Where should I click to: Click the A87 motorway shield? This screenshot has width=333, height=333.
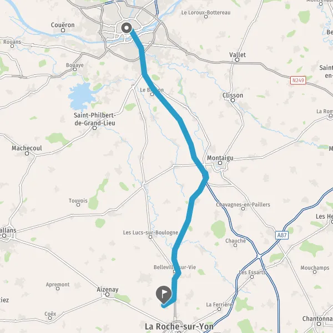pos(282,235)
